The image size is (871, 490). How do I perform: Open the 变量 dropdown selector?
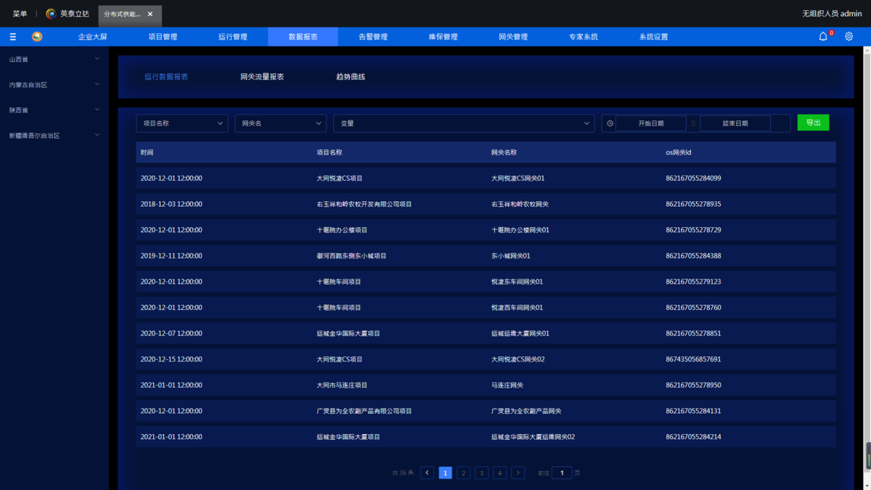[464, 123]
